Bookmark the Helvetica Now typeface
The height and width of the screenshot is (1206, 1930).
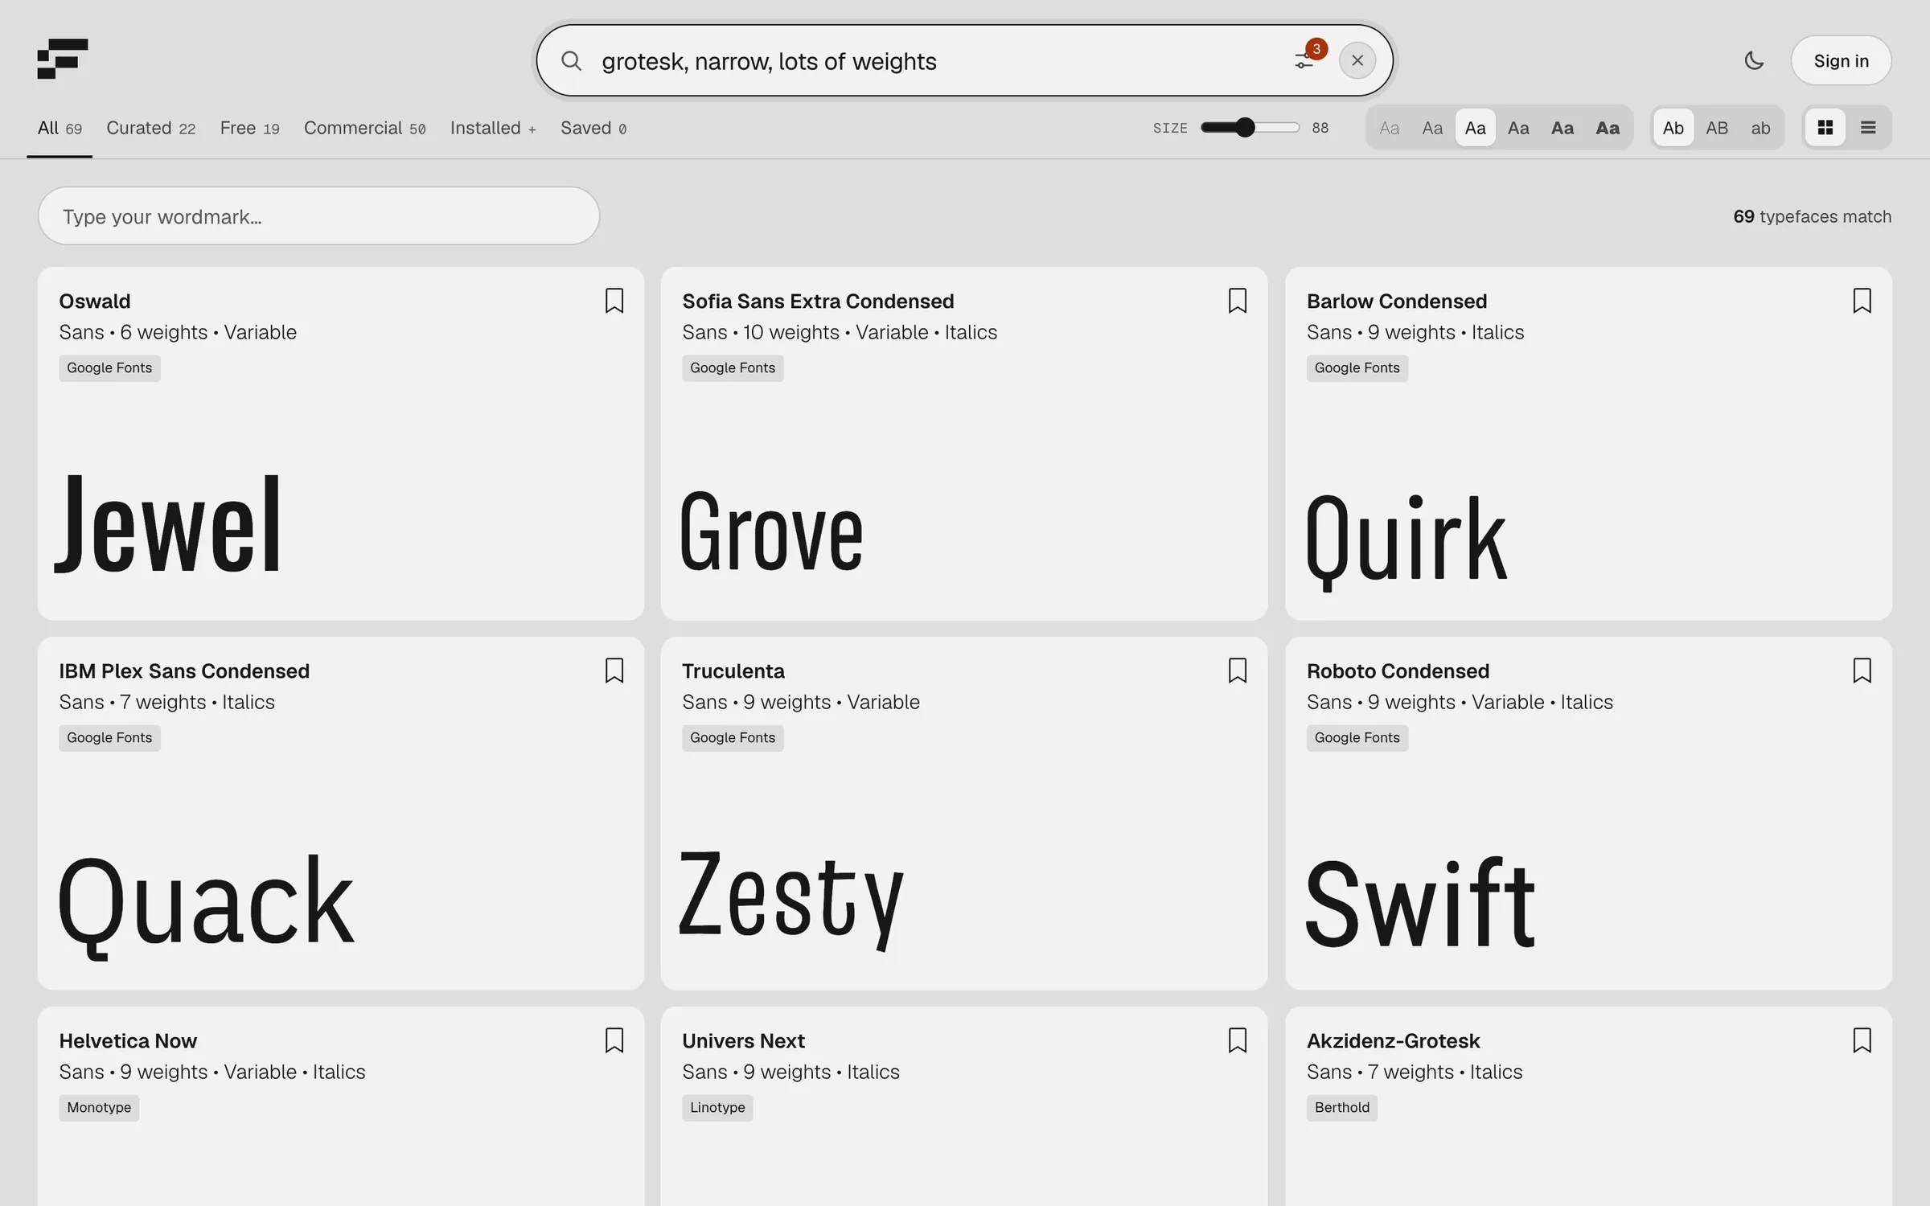pyautogui.click(x=614, y=1040)
